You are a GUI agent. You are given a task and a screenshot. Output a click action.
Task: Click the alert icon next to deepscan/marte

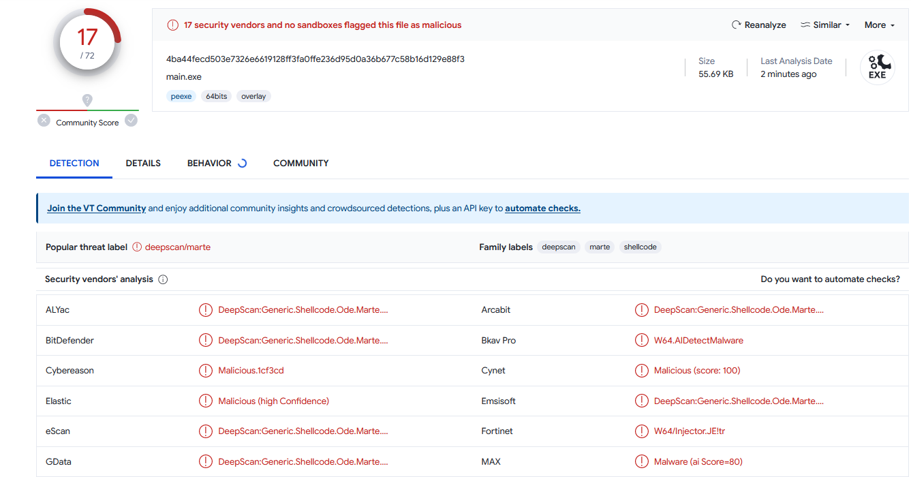point(137,247)
